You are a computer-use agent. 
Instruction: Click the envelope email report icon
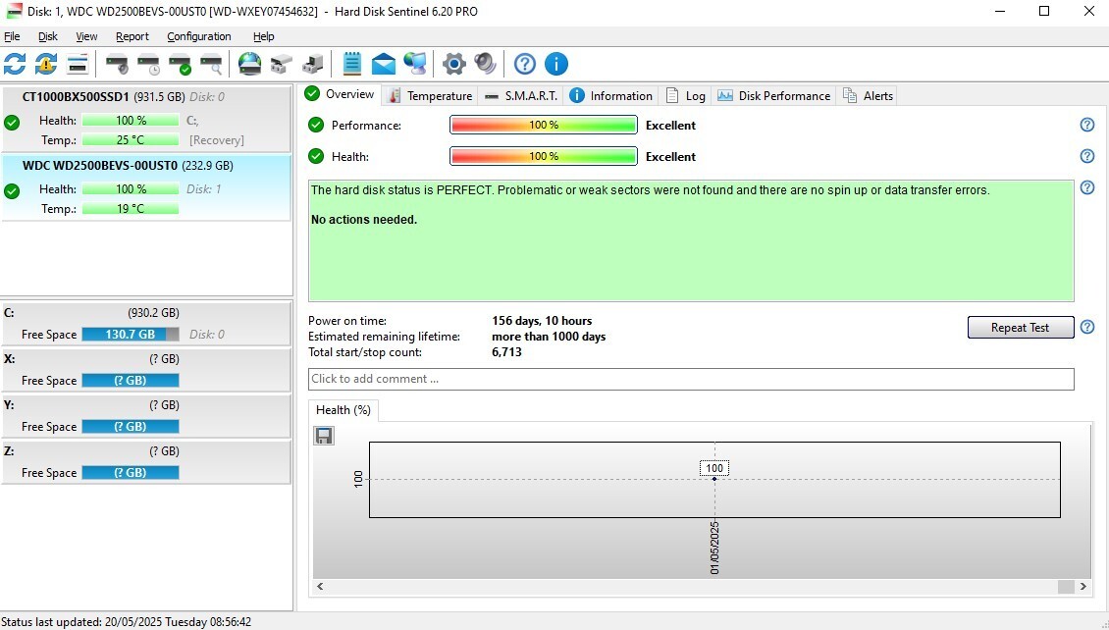[x=384, y=65]
